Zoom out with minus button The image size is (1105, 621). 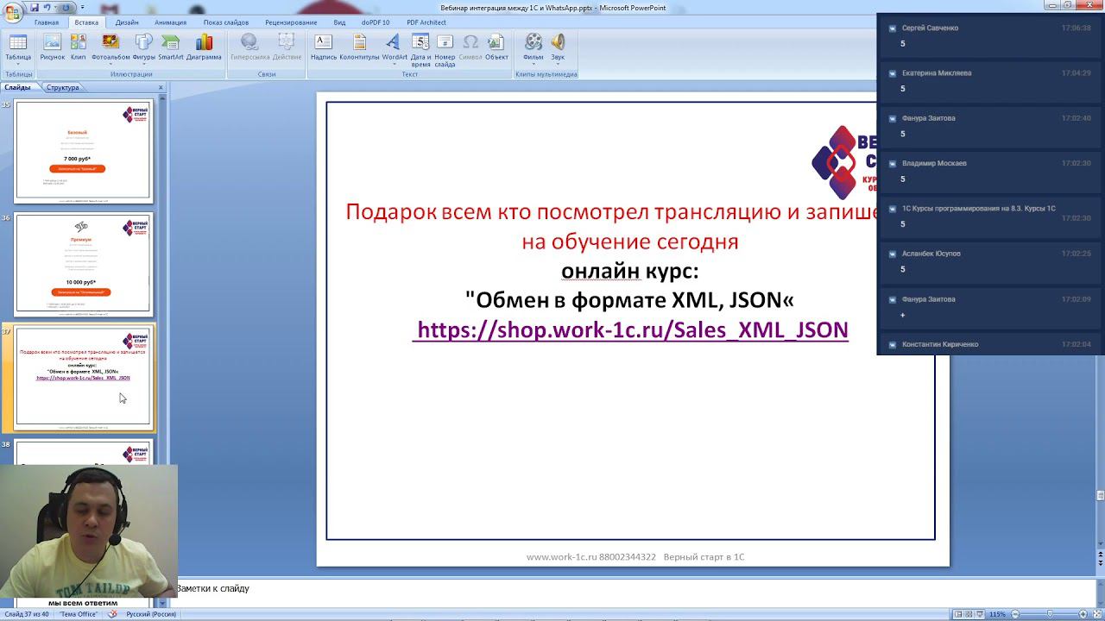pyautogui.click(x=1013, y=614)
